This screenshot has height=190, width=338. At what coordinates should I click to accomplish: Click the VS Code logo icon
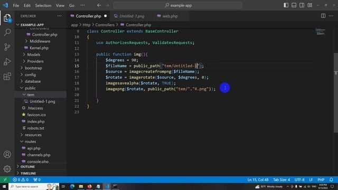[5, 5]
